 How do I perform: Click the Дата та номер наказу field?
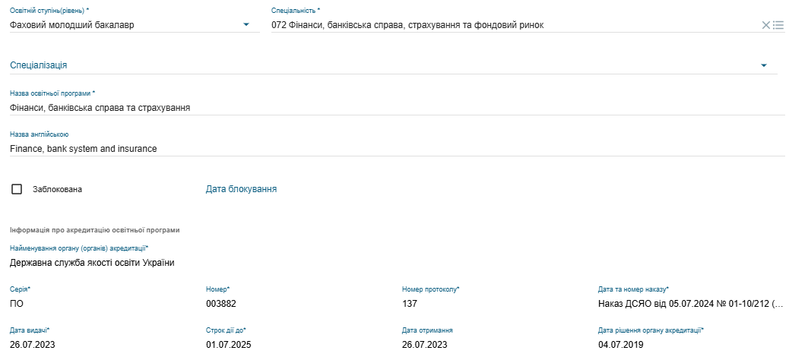coord(692,304)
